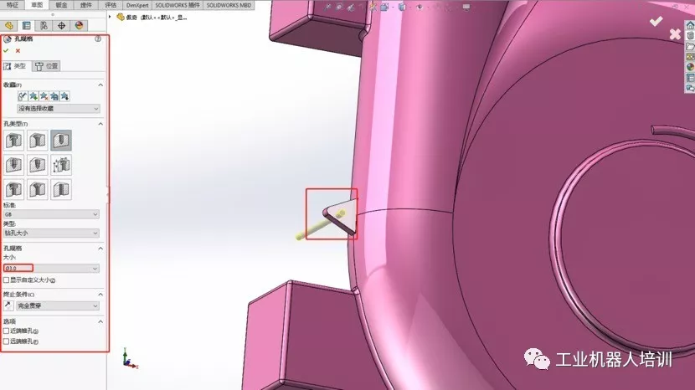
Task: Choose the plain hole type icon
Action: click(61, 141)
